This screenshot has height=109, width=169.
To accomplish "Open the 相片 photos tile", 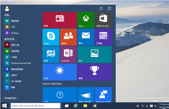I will tap(94, 54).
